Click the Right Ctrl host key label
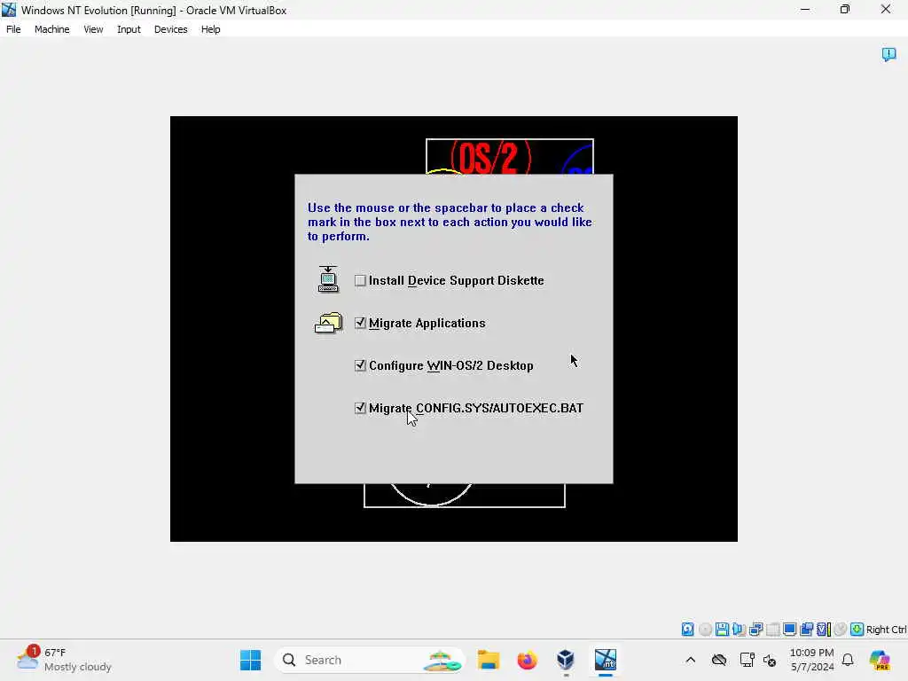 click(x=886, y=630)
